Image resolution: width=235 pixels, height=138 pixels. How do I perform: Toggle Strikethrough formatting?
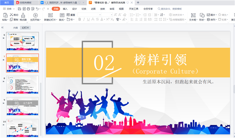tap(93, 19)
